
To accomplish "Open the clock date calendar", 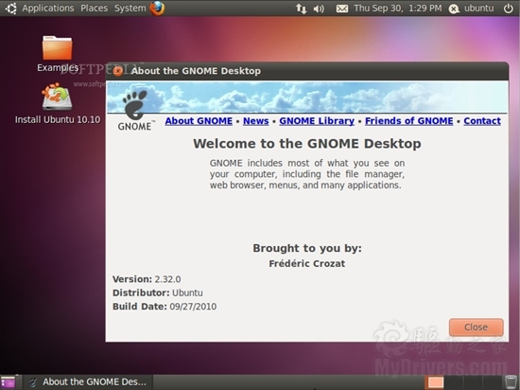I will [x=397, y=9].
